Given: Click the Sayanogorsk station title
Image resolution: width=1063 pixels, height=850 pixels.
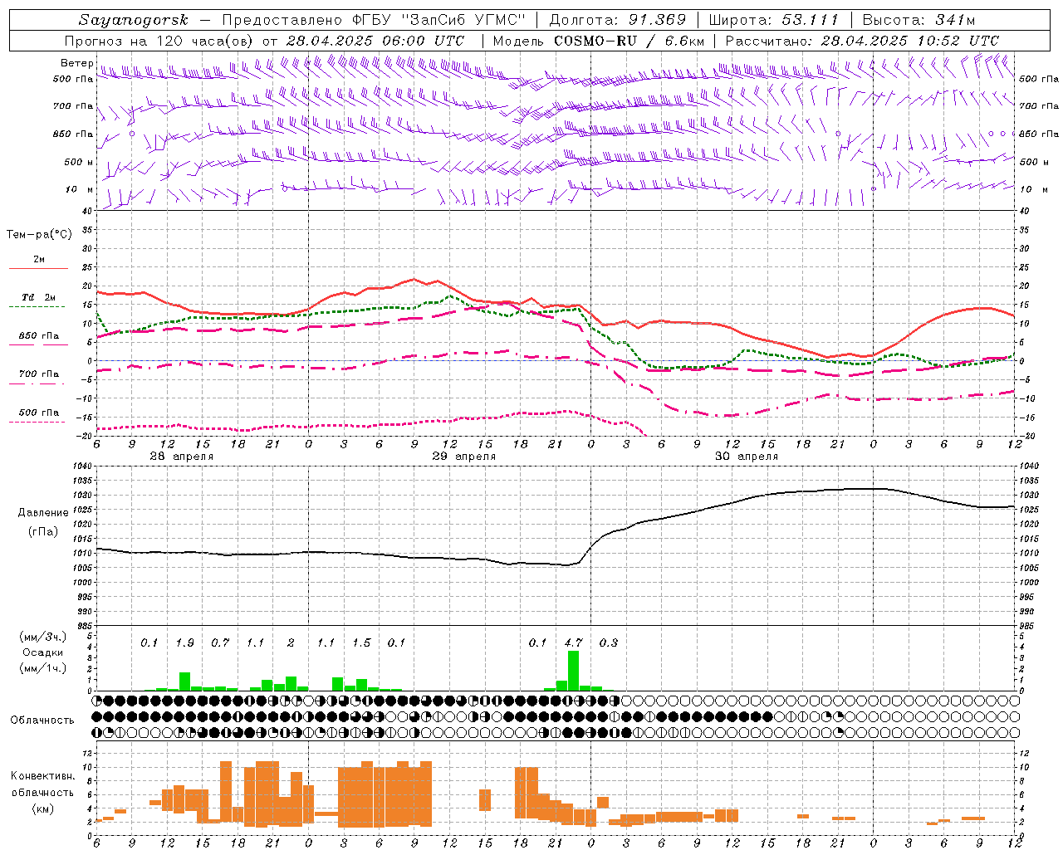Looking at the screenshot, I should point(134,20).
